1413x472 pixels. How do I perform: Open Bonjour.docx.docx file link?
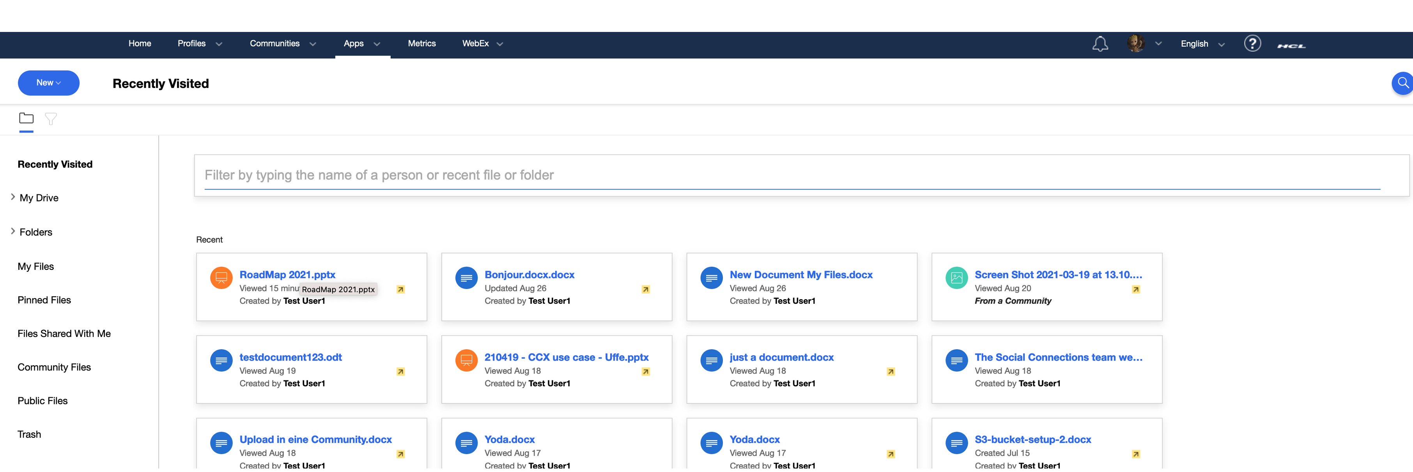pos(529,275)
